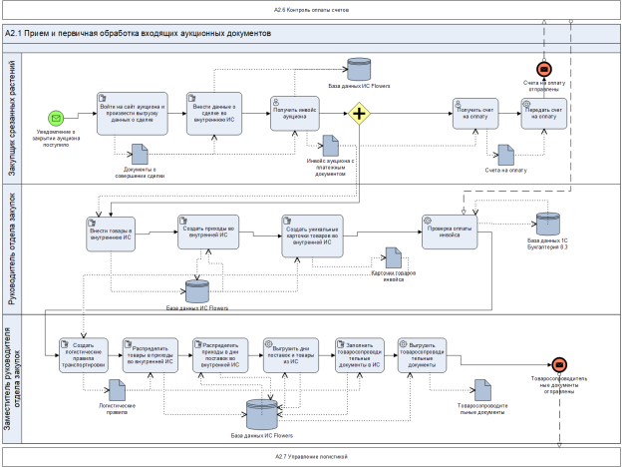The width and height of the screenshot is (622, 467).
Task: Click label 'Уведомление о закрытии аукциона поступило'
Action: pos(56,138)
